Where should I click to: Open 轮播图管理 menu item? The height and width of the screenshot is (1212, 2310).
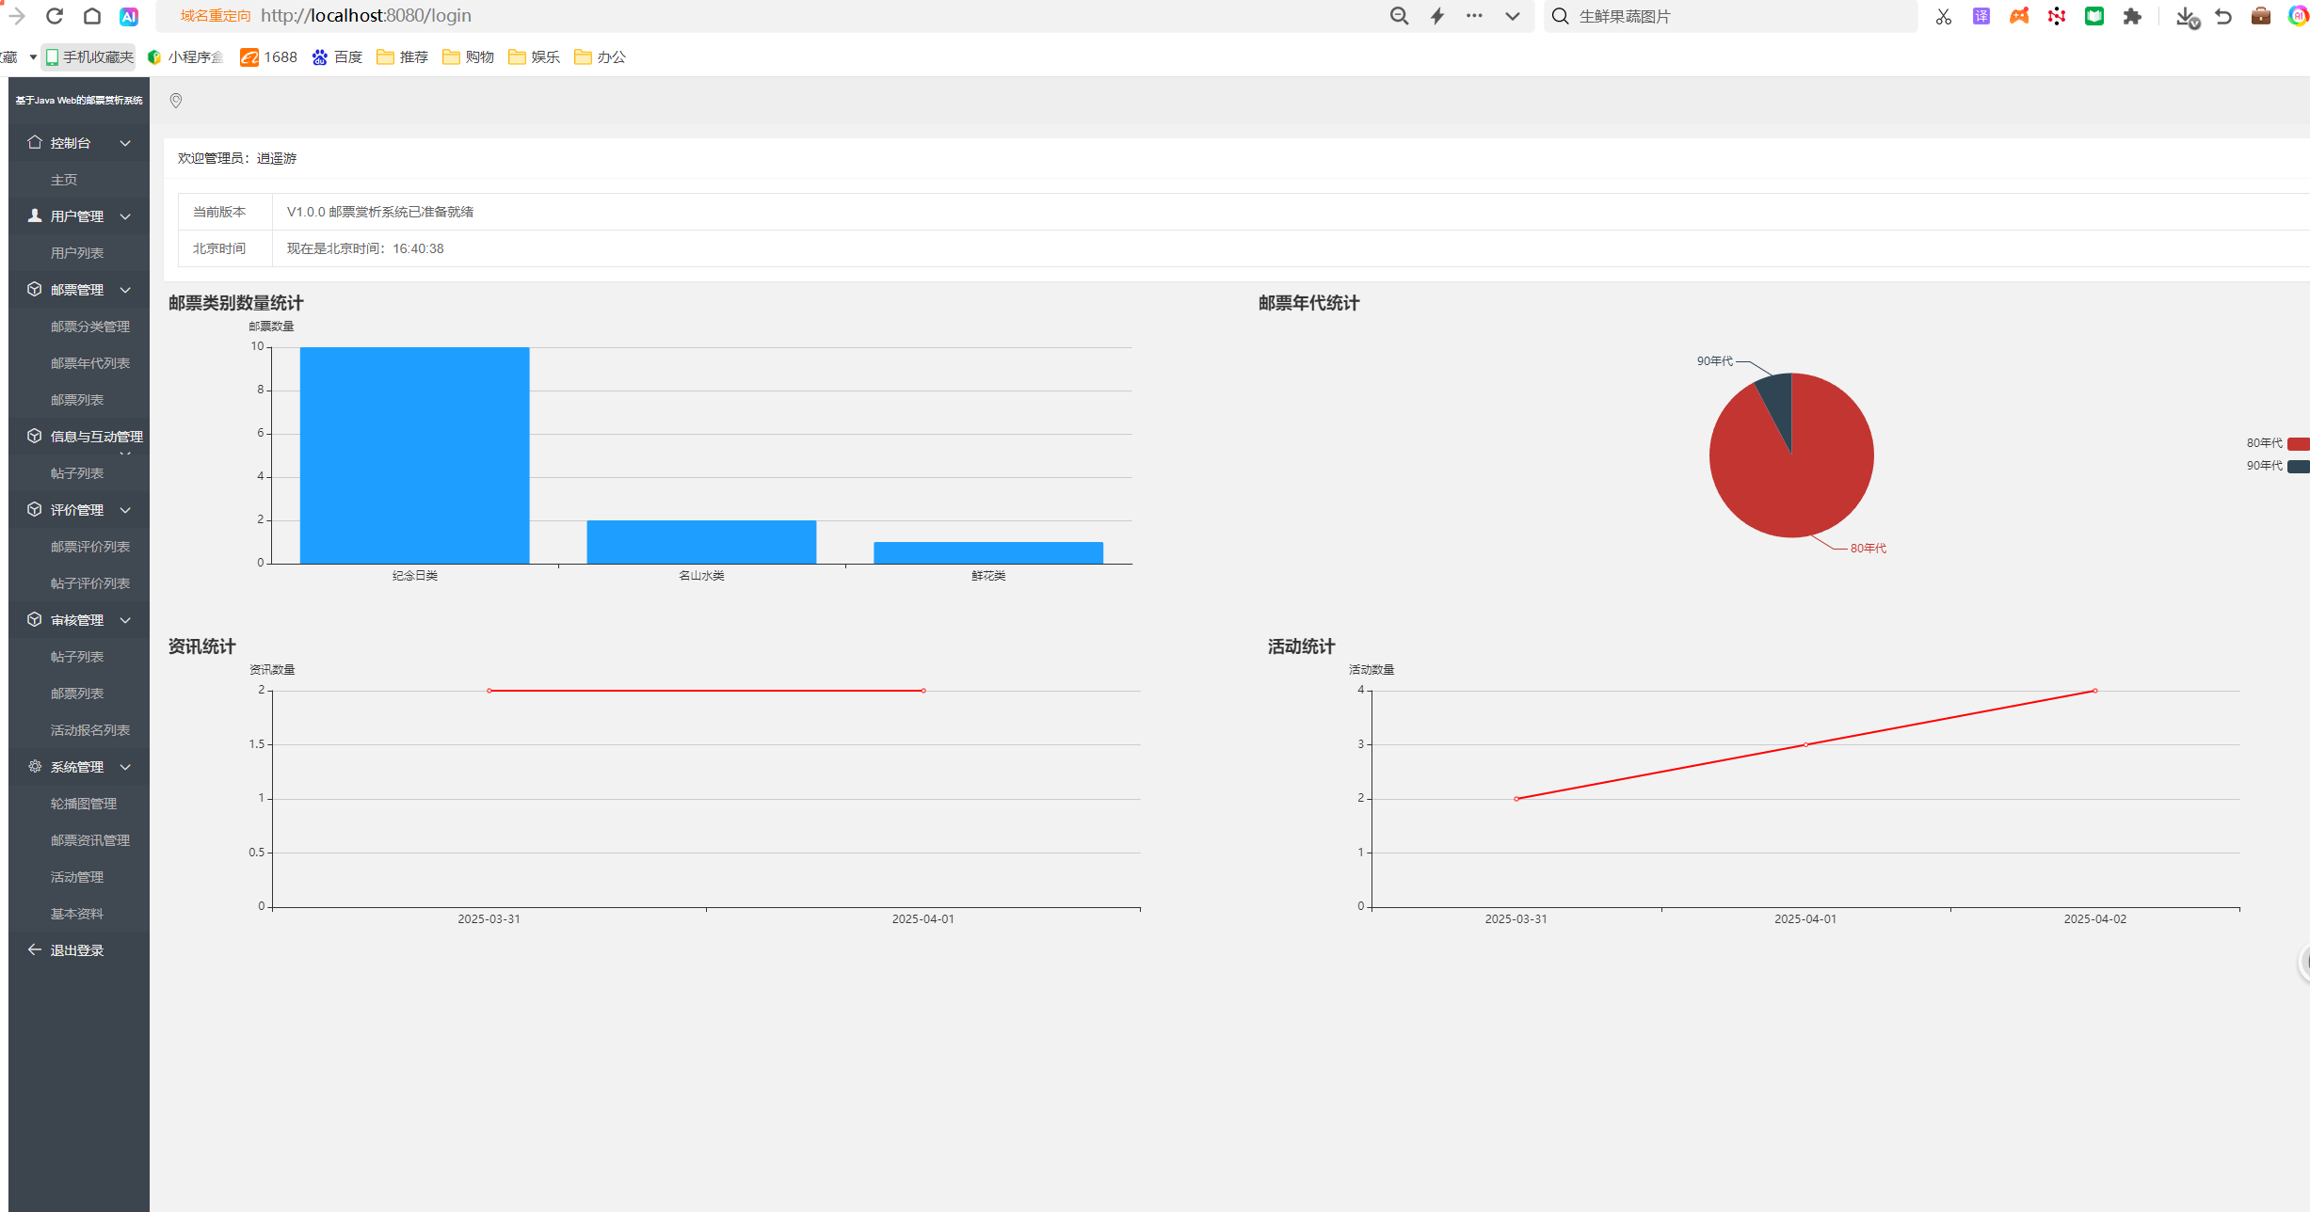click(84, 804)
